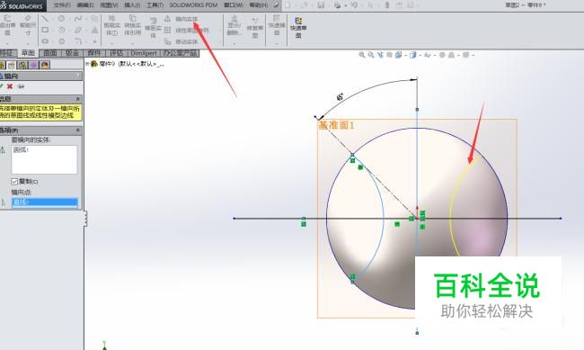Select the Corner Rectangle sketch tool
The image size is (584, 350).
tap(45, 30)
